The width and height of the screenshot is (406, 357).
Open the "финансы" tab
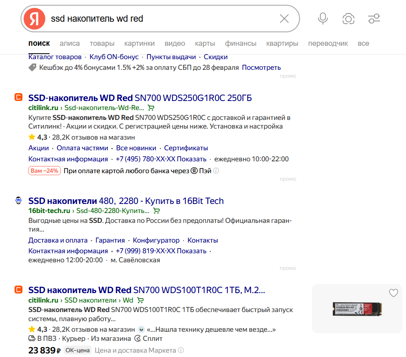click(x=241, y=43)
